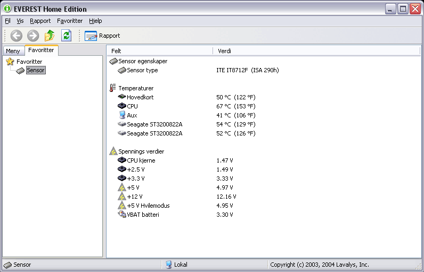424x272 pixels.
Task: Select the +5 V value 4.97 V
Action: click(x=225, y=188)
